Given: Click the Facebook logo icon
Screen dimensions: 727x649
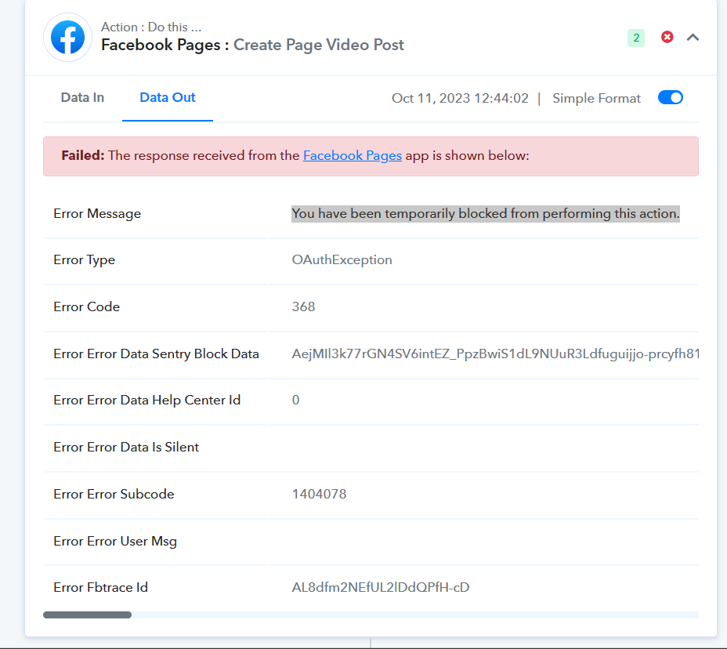Looking at the screenshot, I should (67, 37).
